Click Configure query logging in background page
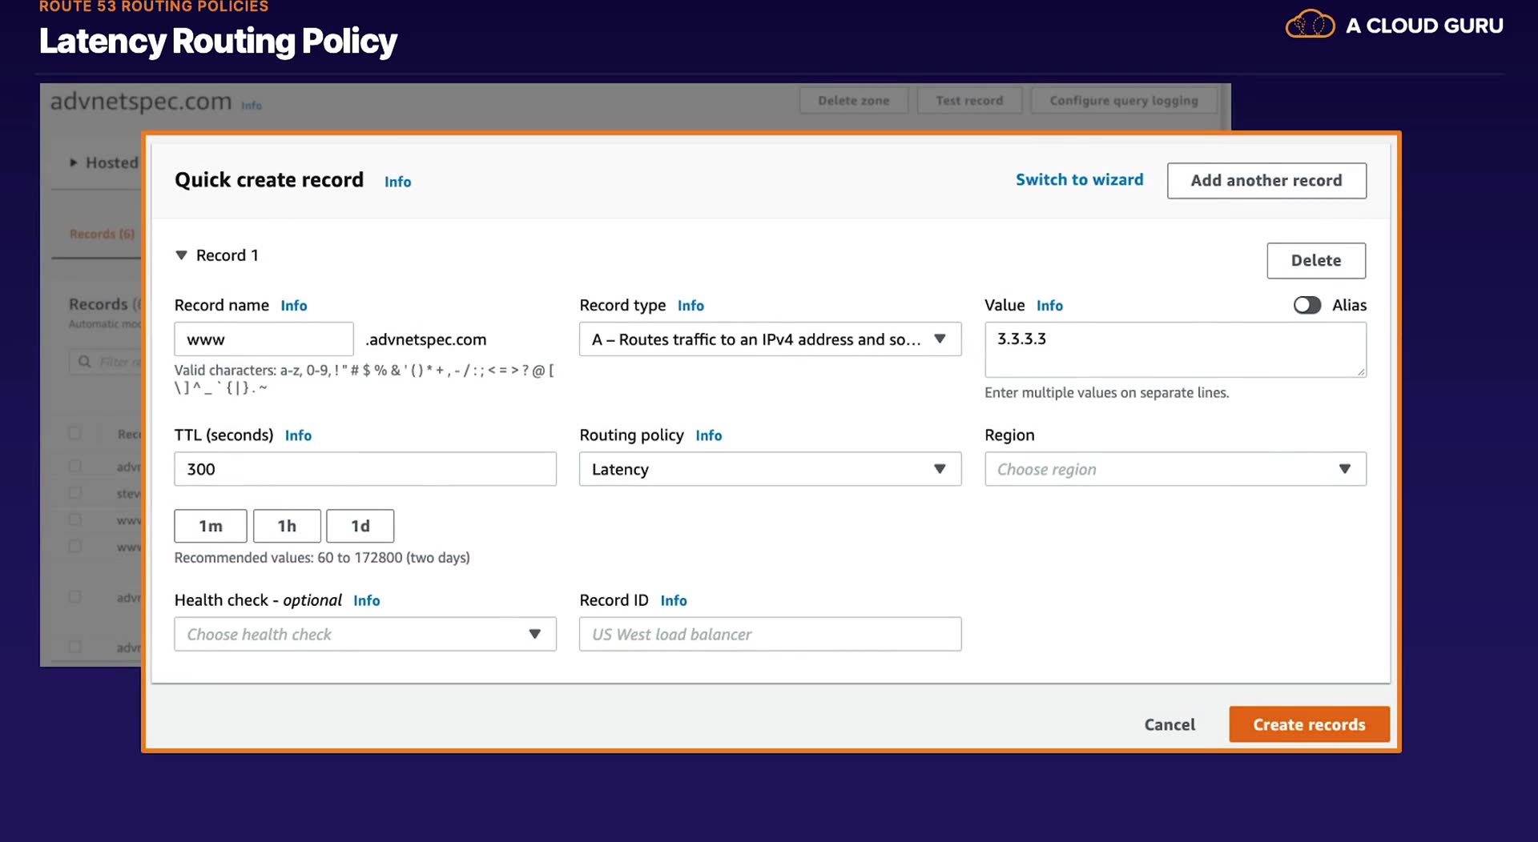Viewport: 1538px width, 842px height. point(1124,101)
